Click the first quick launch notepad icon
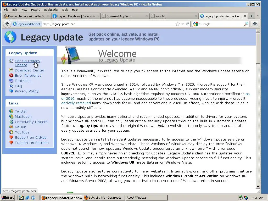The image size is (268, 201). pos(21,198)
